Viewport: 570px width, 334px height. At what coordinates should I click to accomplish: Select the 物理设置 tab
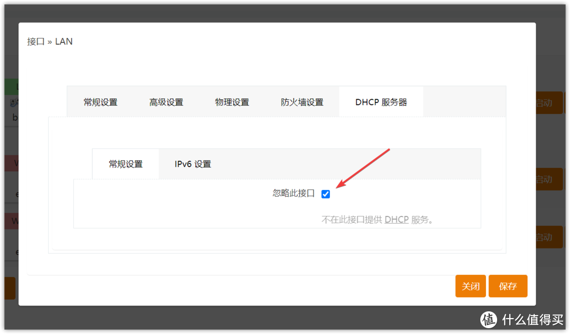click(x=232, y=102)
